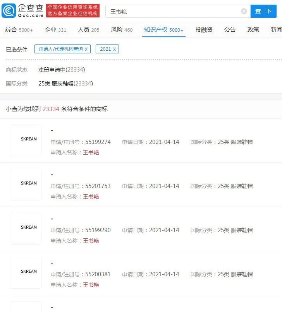282x313 pixels.
Task: Open SKREAM thumbnail for application 55200381
Action: click(x=26, y=273)
